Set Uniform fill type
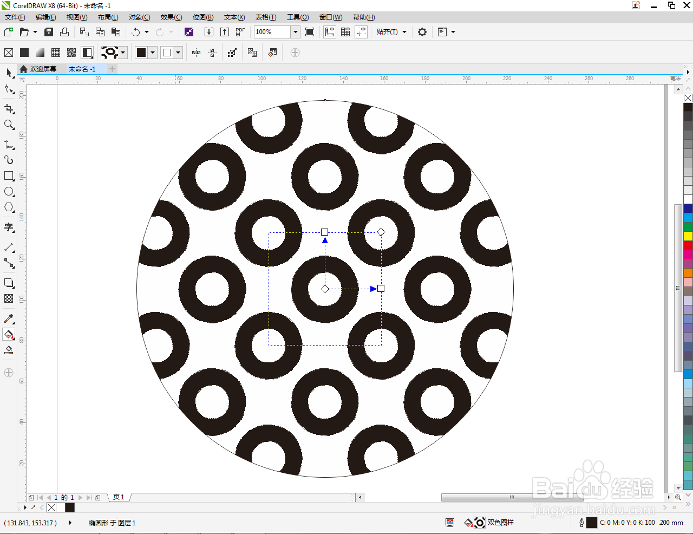 coord(24,53)
